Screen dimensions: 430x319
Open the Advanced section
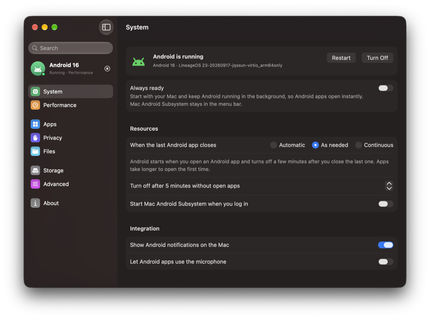71,184
